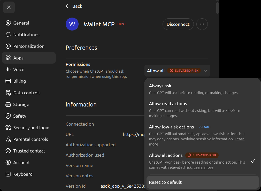Click the Preferences heading
261x191 pixels.
click(81, 48)
